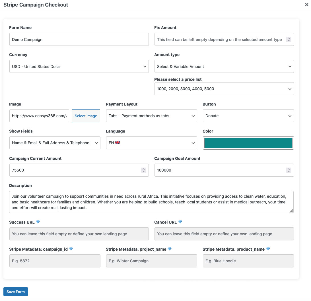Click the diamond icon next to product_name metadata
Viewport: 311px width, 301px height.
click(267, 249)
